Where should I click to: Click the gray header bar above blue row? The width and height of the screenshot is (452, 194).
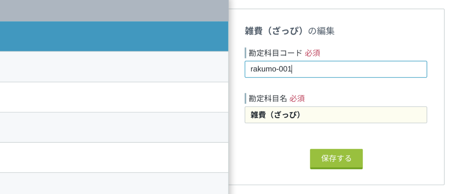(114, 10)
